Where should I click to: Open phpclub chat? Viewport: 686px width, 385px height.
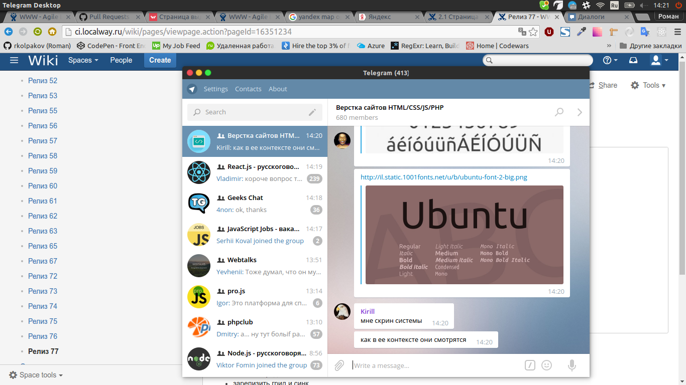pos(255,328)
